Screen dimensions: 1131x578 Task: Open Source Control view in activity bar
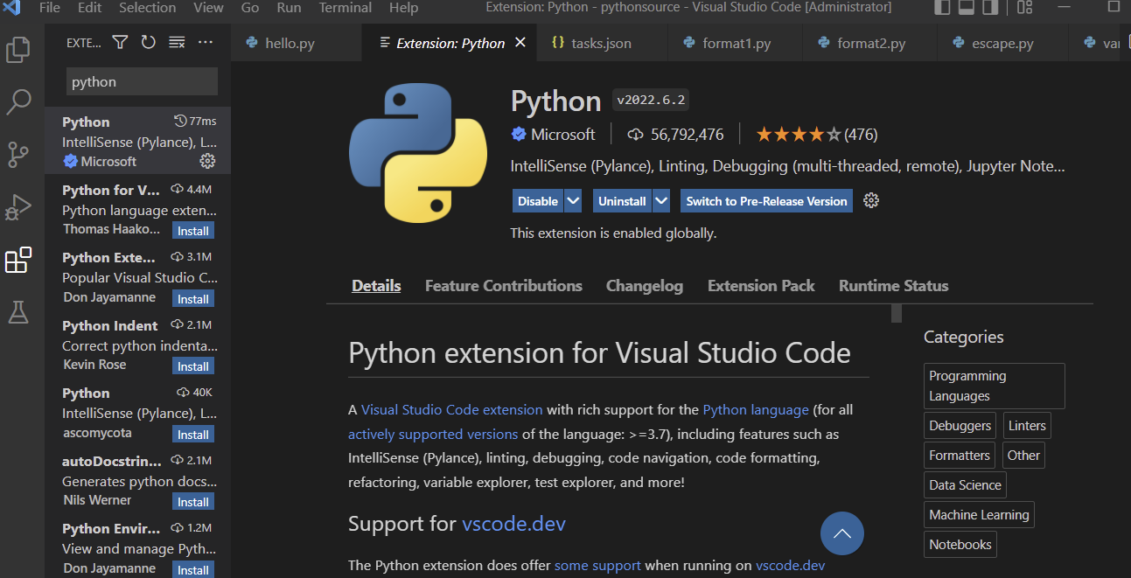[18, 155]
